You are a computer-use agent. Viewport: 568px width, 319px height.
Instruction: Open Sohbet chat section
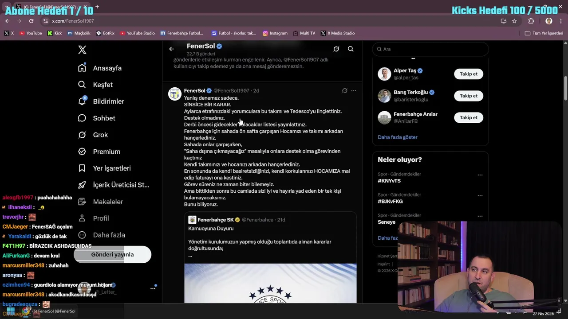tap(97, 118)
